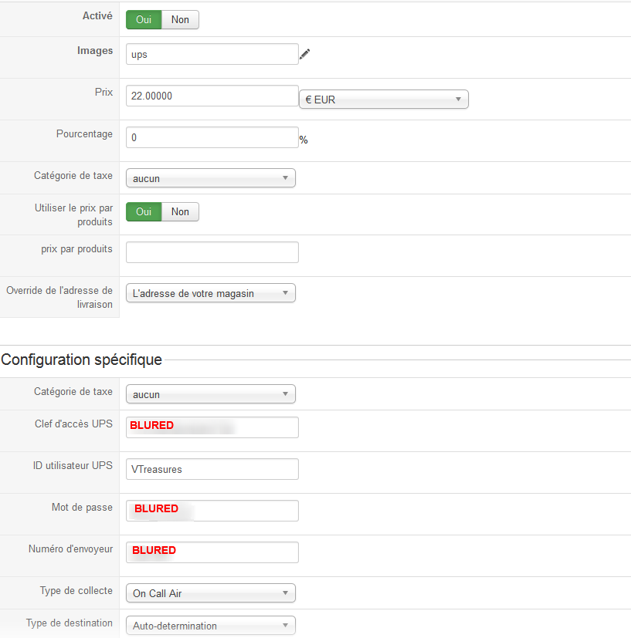Click into the Pourcentage field
Screen dimensions: 631x638
coord(212,137)
